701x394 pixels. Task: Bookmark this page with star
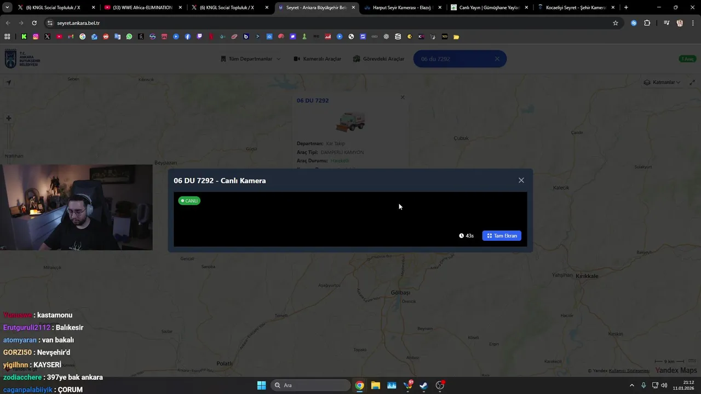point(616,23)
